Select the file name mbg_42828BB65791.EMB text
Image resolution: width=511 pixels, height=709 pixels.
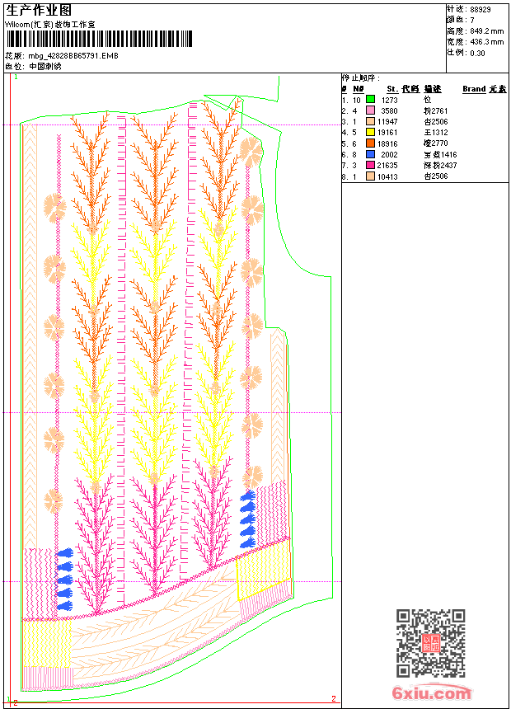click(x=73, y=55)
